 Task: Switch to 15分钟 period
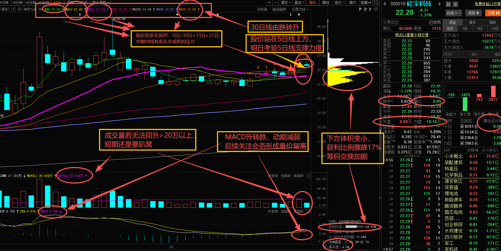(x=17, y=3)
